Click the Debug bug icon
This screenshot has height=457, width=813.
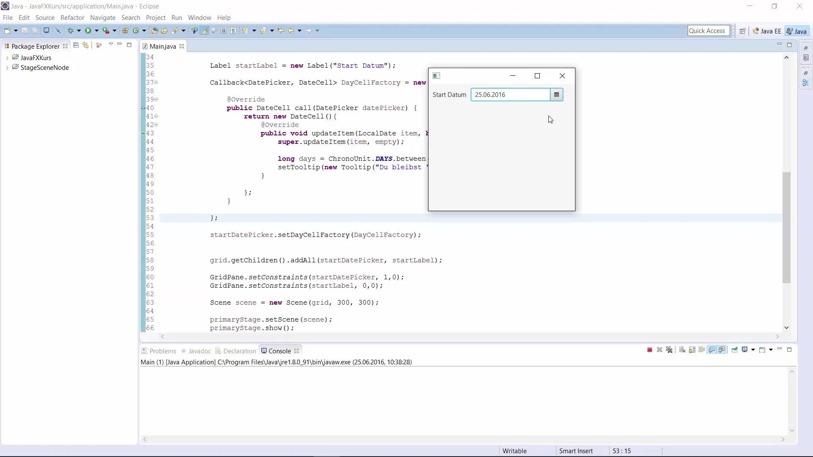(x=70, y=30)
